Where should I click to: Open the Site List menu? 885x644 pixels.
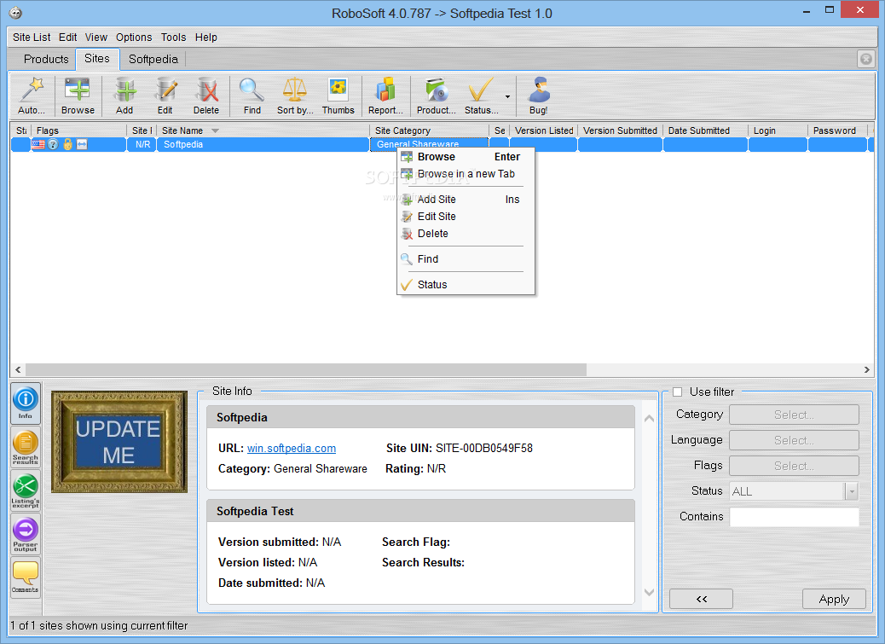pos(32,38)
